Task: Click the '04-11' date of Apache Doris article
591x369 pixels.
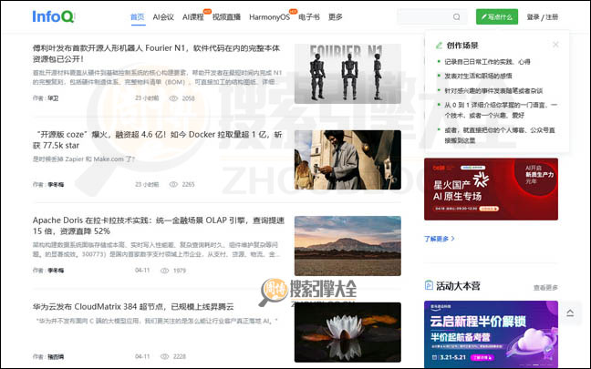Action: pyautogui.click(x=142, y=271)
